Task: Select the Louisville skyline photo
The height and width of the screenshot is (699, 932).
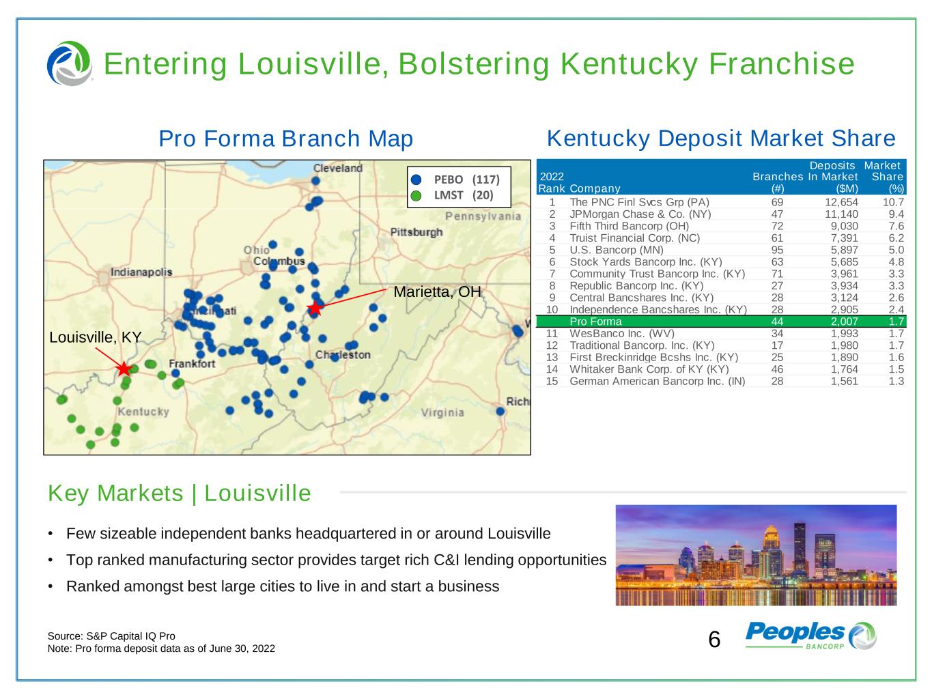Action: coord(756,555)
